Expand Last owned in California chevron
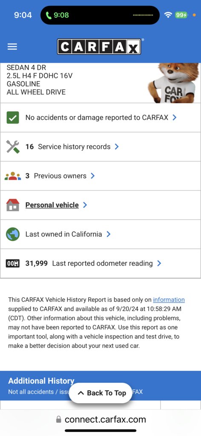 click(109, 234)
